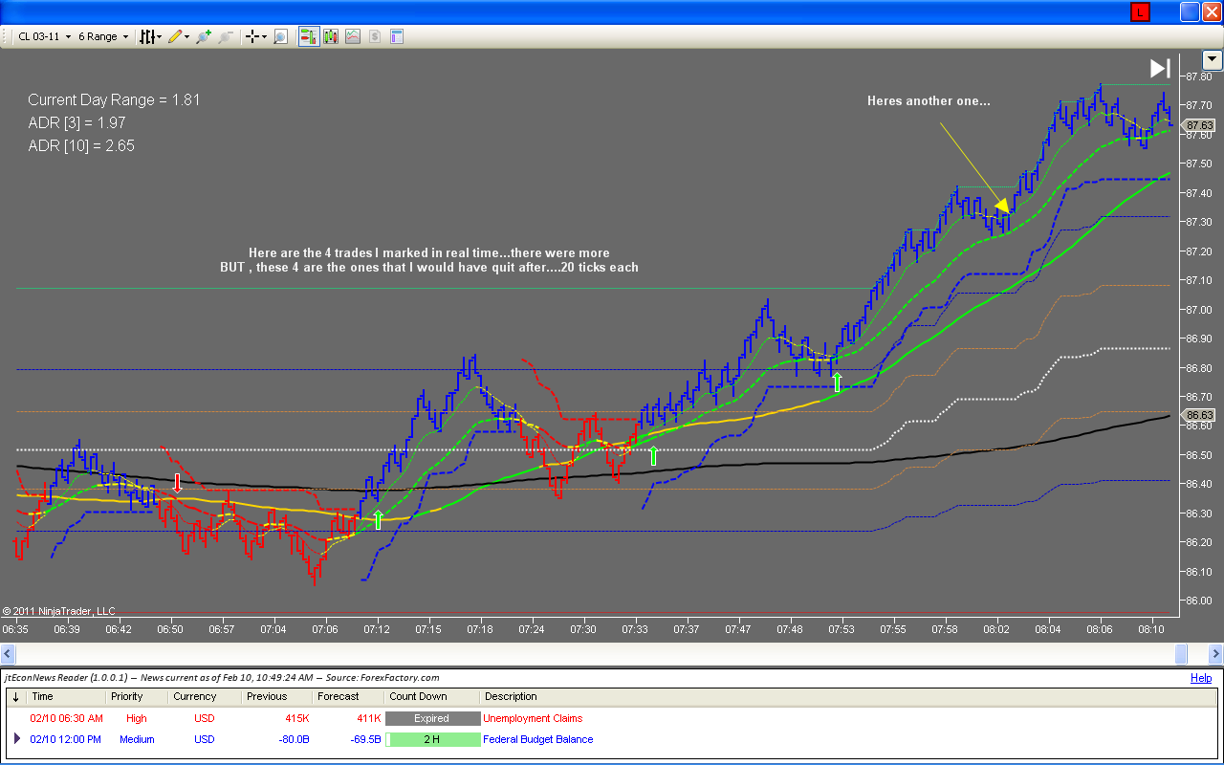Expand the crosshair cursor dropdown arrow
This screenshot has height=765, width=1224.
click(x=265, y=36)
